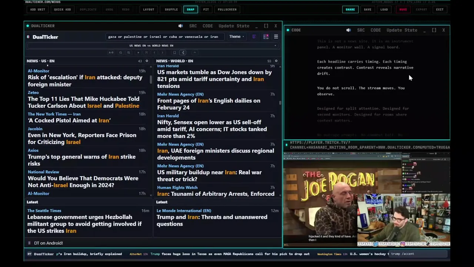Open 'Risk of escalation if Iran attacked' headline
The height and width of the screenshot is (267, 474).
pyautogui.click(x=85, y=81)
